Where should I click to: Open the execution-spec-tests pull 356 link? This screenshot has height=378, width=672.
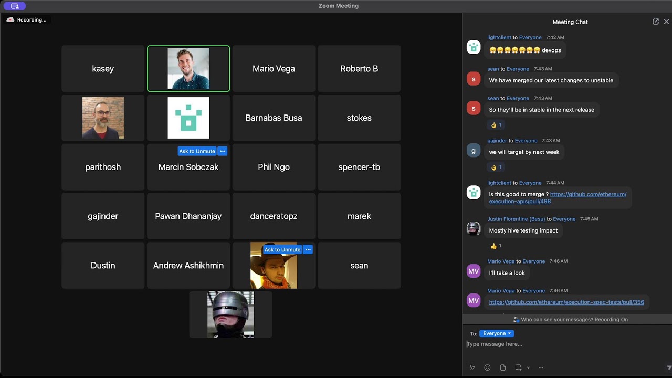coord(566,302)
